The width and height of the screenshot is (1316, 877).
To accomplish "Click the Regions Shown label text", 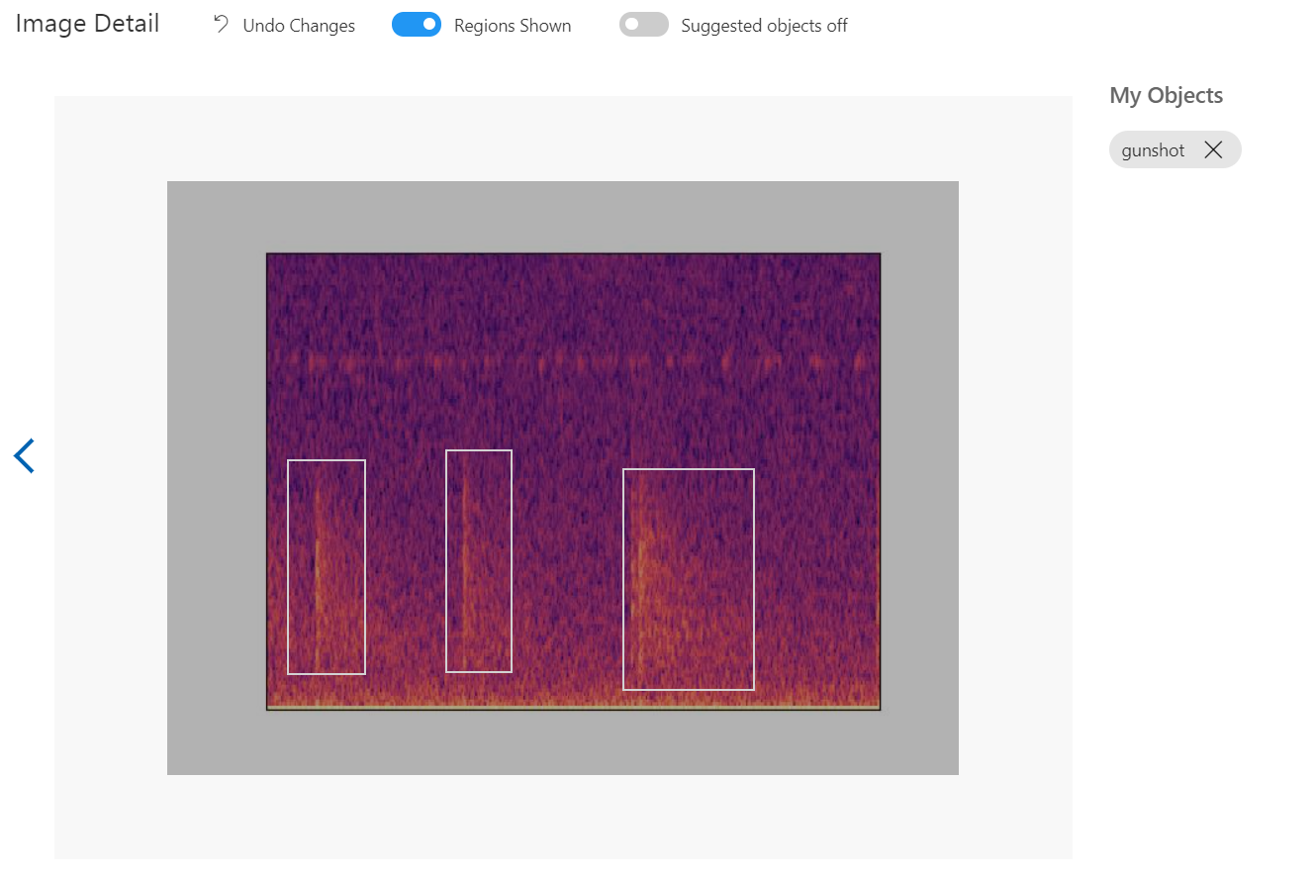I will click(x=513, y=26).
